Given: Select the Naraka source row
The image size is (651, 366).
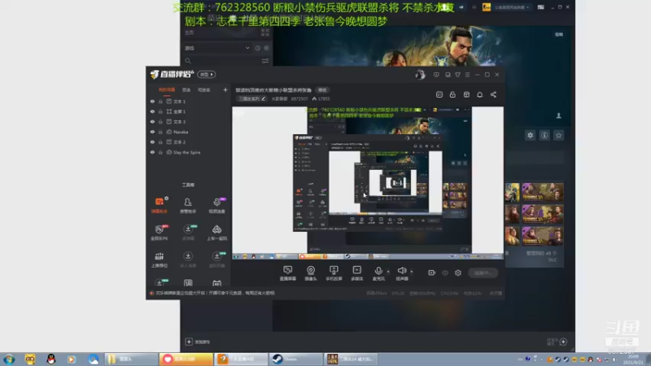Looking at the screenshot, I should click(x=188, y=132).
